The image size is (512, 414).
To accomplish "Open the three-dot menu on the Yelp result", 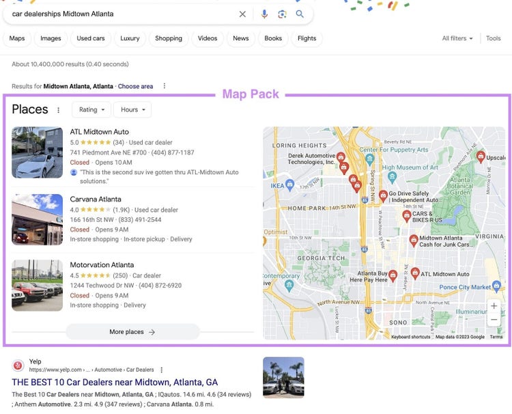I will click(161, 370).
